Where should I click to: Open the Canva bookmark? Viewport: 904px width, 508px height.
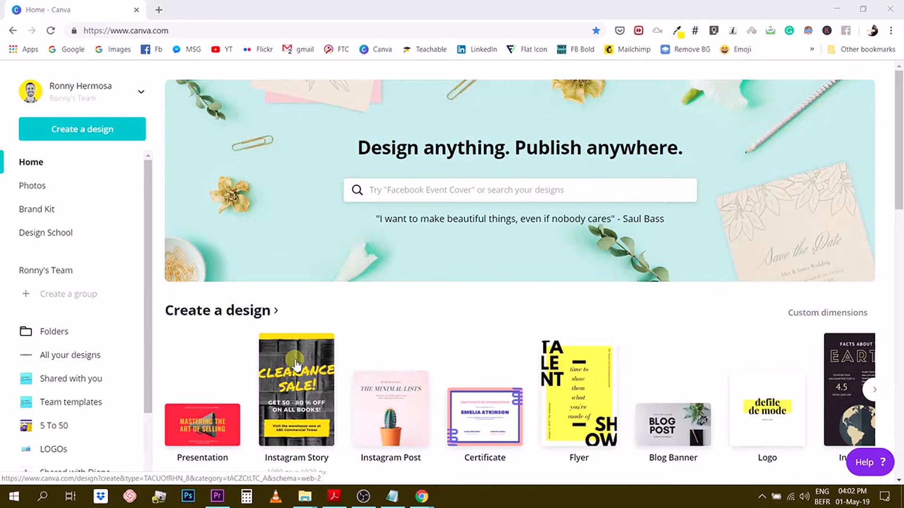point(375,49)
